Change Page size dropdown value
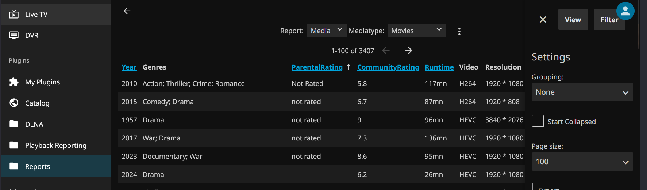The width and height of the screenshot is (647, 190). tap(582, 162)
